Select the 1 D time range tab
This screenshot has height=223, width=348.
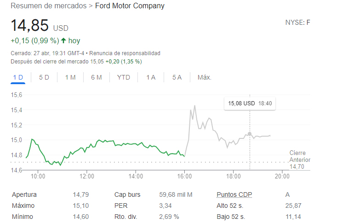(18, 77)
